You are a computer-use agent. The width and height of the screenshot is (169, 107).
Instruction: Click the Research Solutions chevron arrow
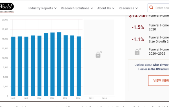click(92, 8)
